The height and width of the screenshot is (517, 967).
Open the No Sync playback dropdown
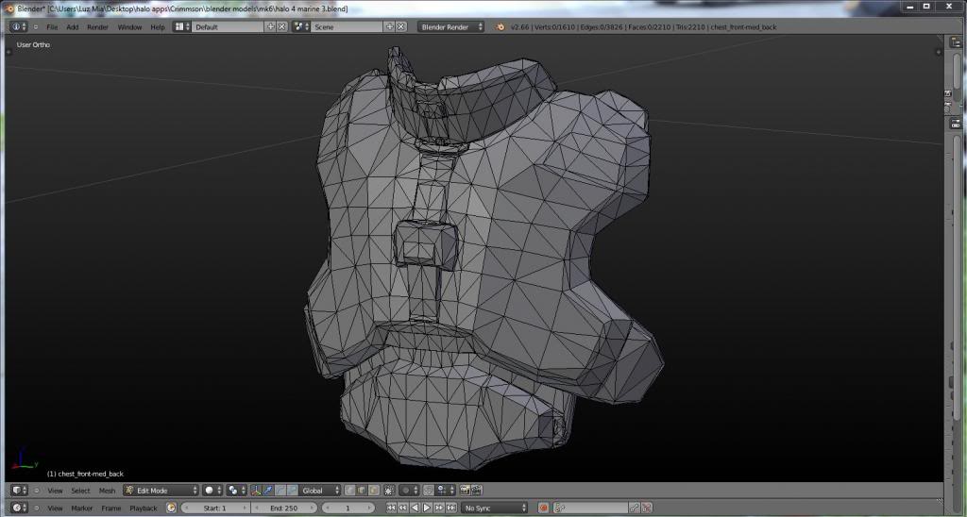click(495, 508)
